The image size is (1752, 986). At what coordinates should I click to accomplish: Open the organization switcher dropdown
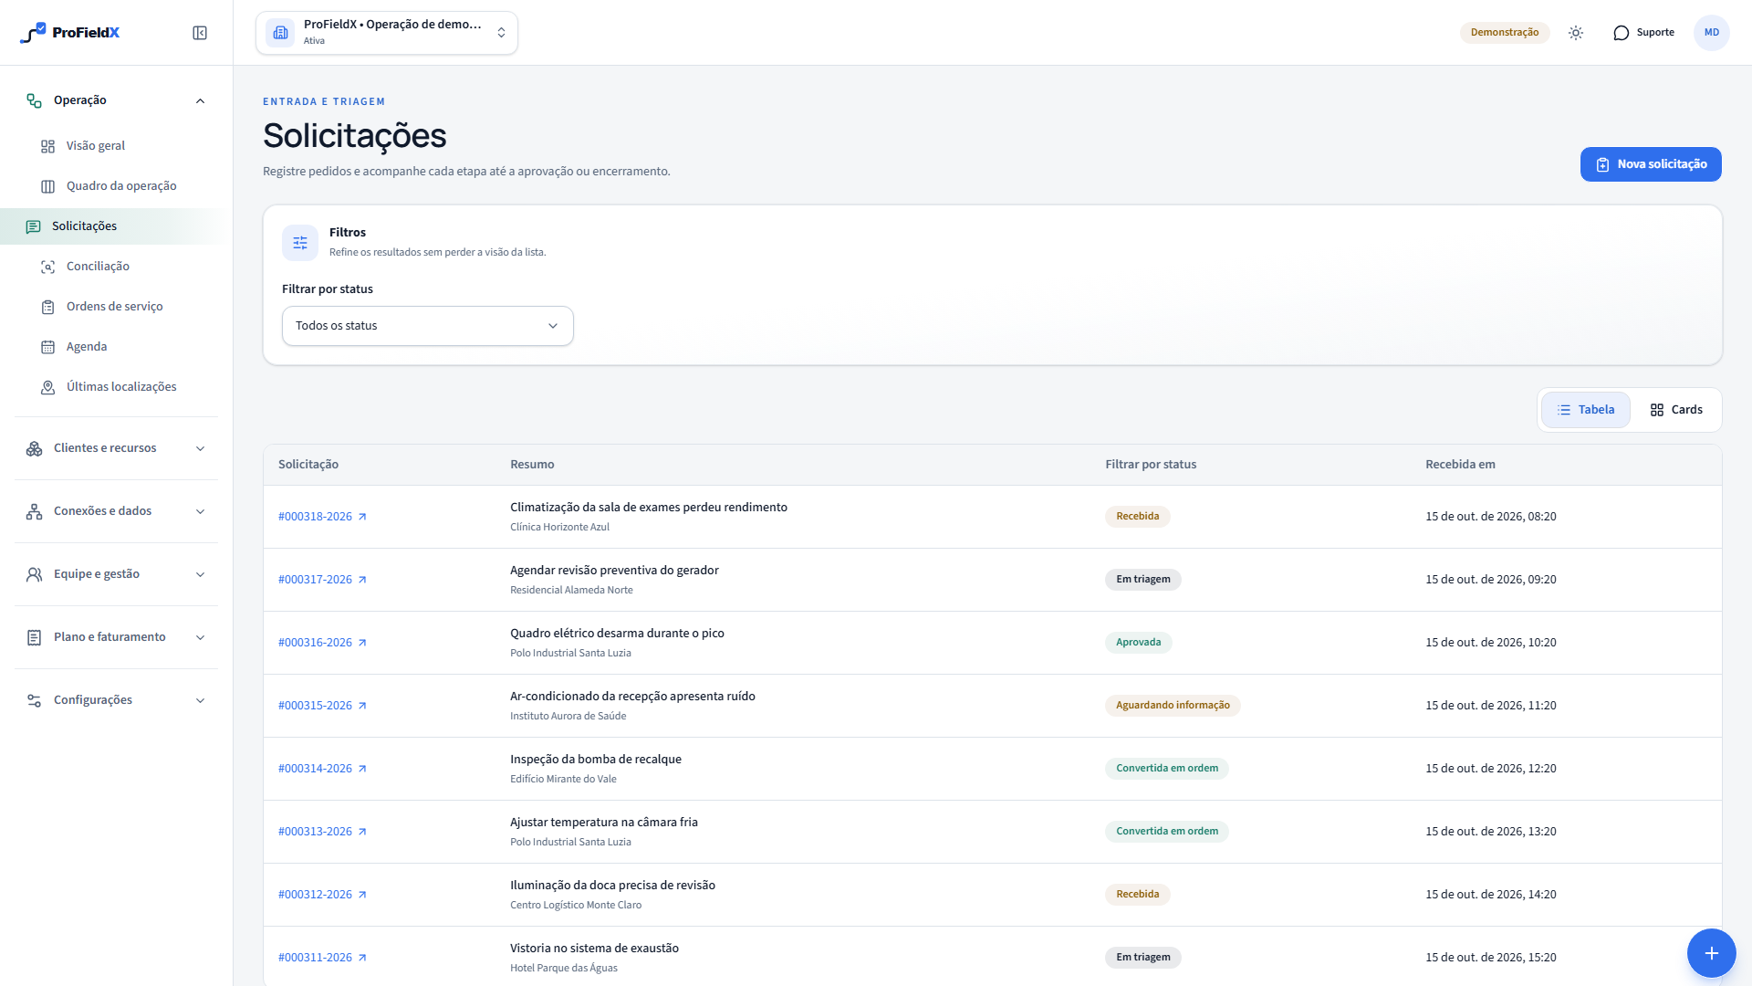pos(387,33)
